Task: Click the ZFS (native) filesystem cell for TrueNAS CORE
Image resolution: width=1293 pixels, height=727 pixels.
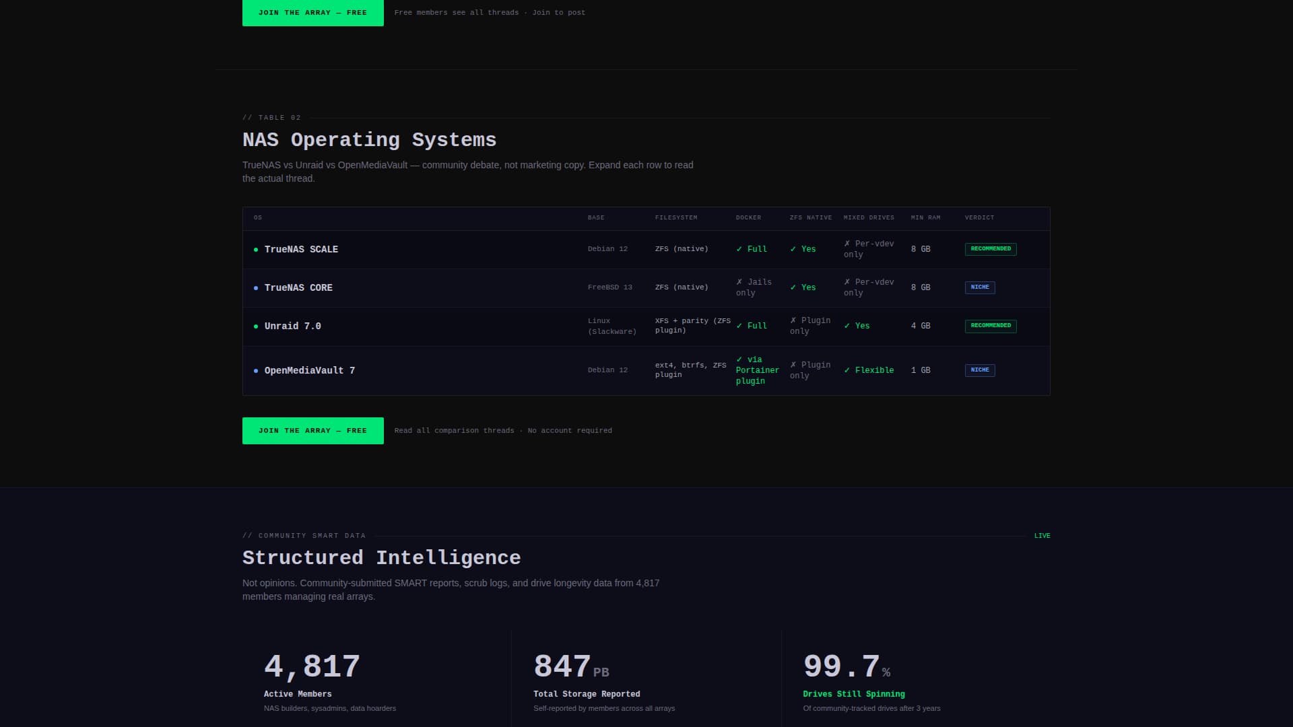Action: tap(682, 287)
